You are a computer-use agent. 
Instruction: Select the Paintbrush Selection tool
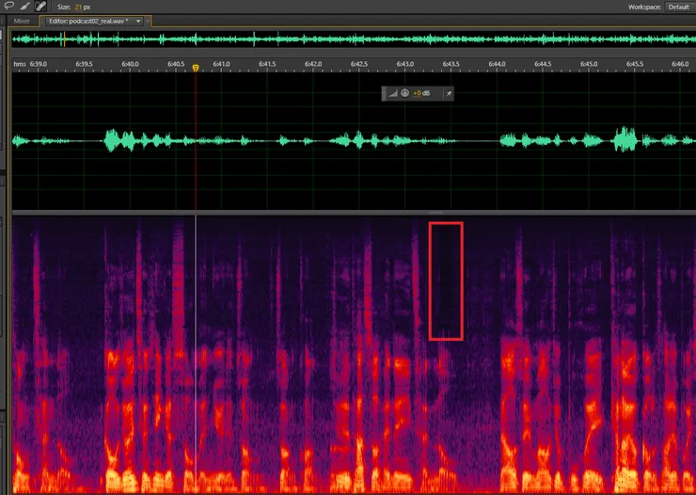point(25,7)
